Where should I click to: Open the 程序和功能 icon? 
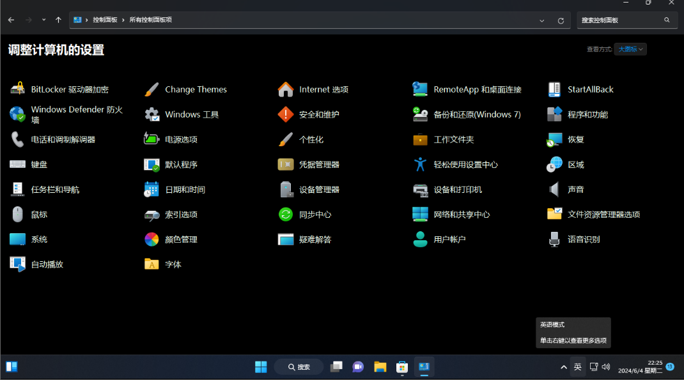pyautogui.click(x=554, y=114)
